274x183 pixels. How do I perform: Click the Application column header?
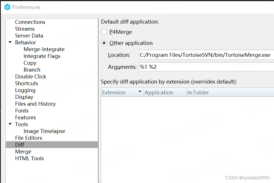[x=159, y=92]
